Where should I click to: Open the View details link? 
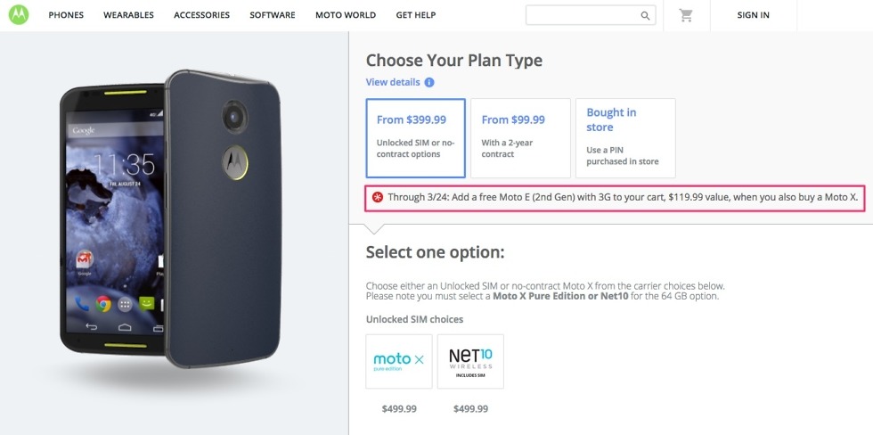point(393,82)
